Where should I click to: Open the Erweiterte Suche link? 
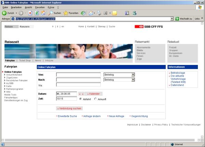pos(67,116)
